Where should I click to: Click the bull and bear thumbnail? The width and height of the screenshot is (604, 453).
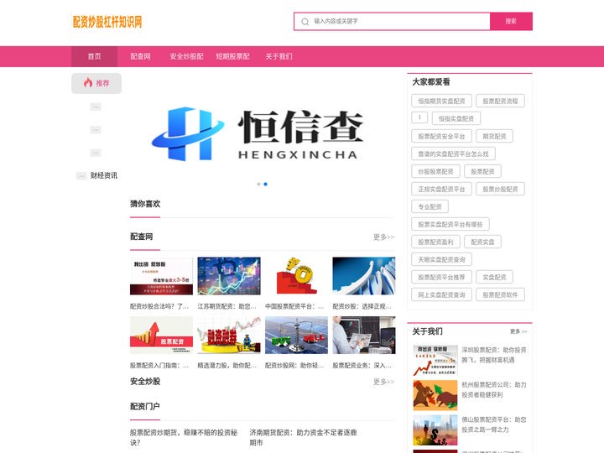(435, 395)
